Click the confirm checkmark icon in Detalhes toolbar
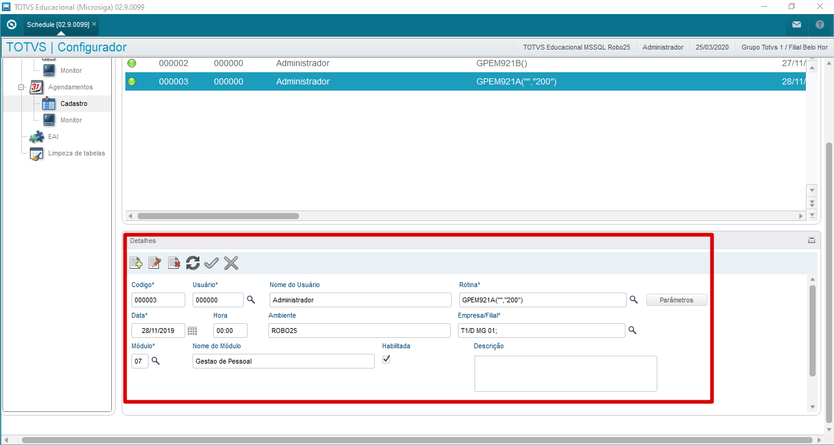The height and width of the screenshot is (445, 834). click(212, 263)
